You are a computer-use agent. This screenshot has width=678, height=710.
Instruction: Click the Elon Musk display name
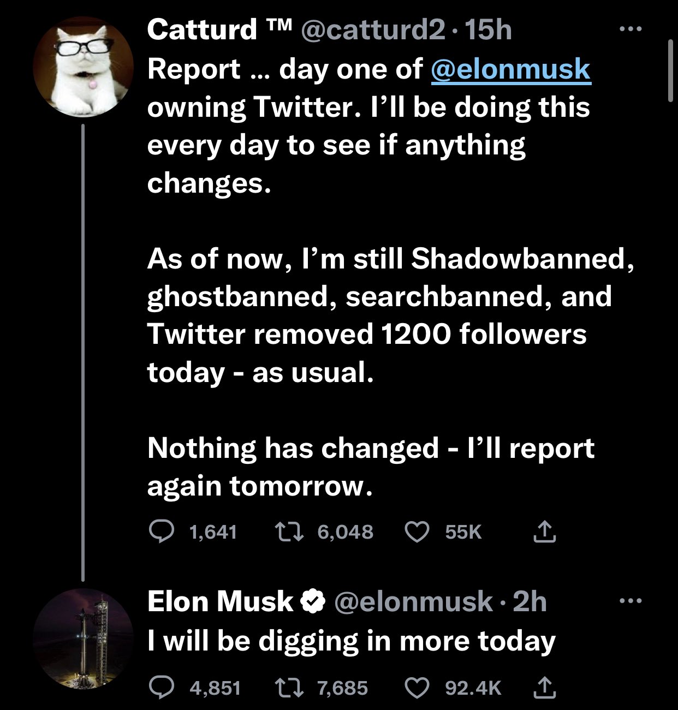point(220,601)
